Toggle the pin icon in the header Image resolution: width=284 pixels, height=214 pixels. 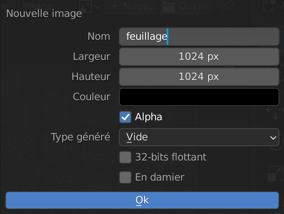coord(226,6)
